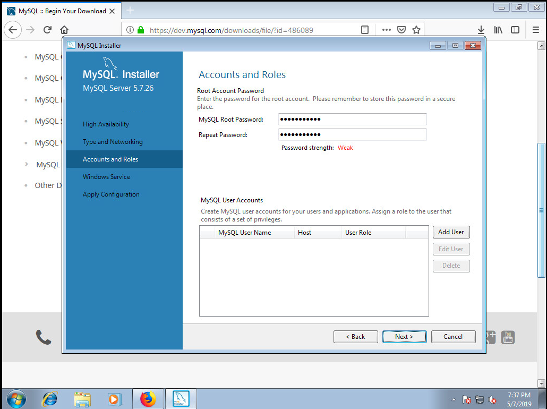Click the scrollbar down arrow in Firefox
Screen dimensions: 547x409
pos(541,383)
